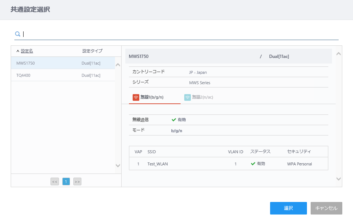Click page number 1 button

[x=66, y=182]
